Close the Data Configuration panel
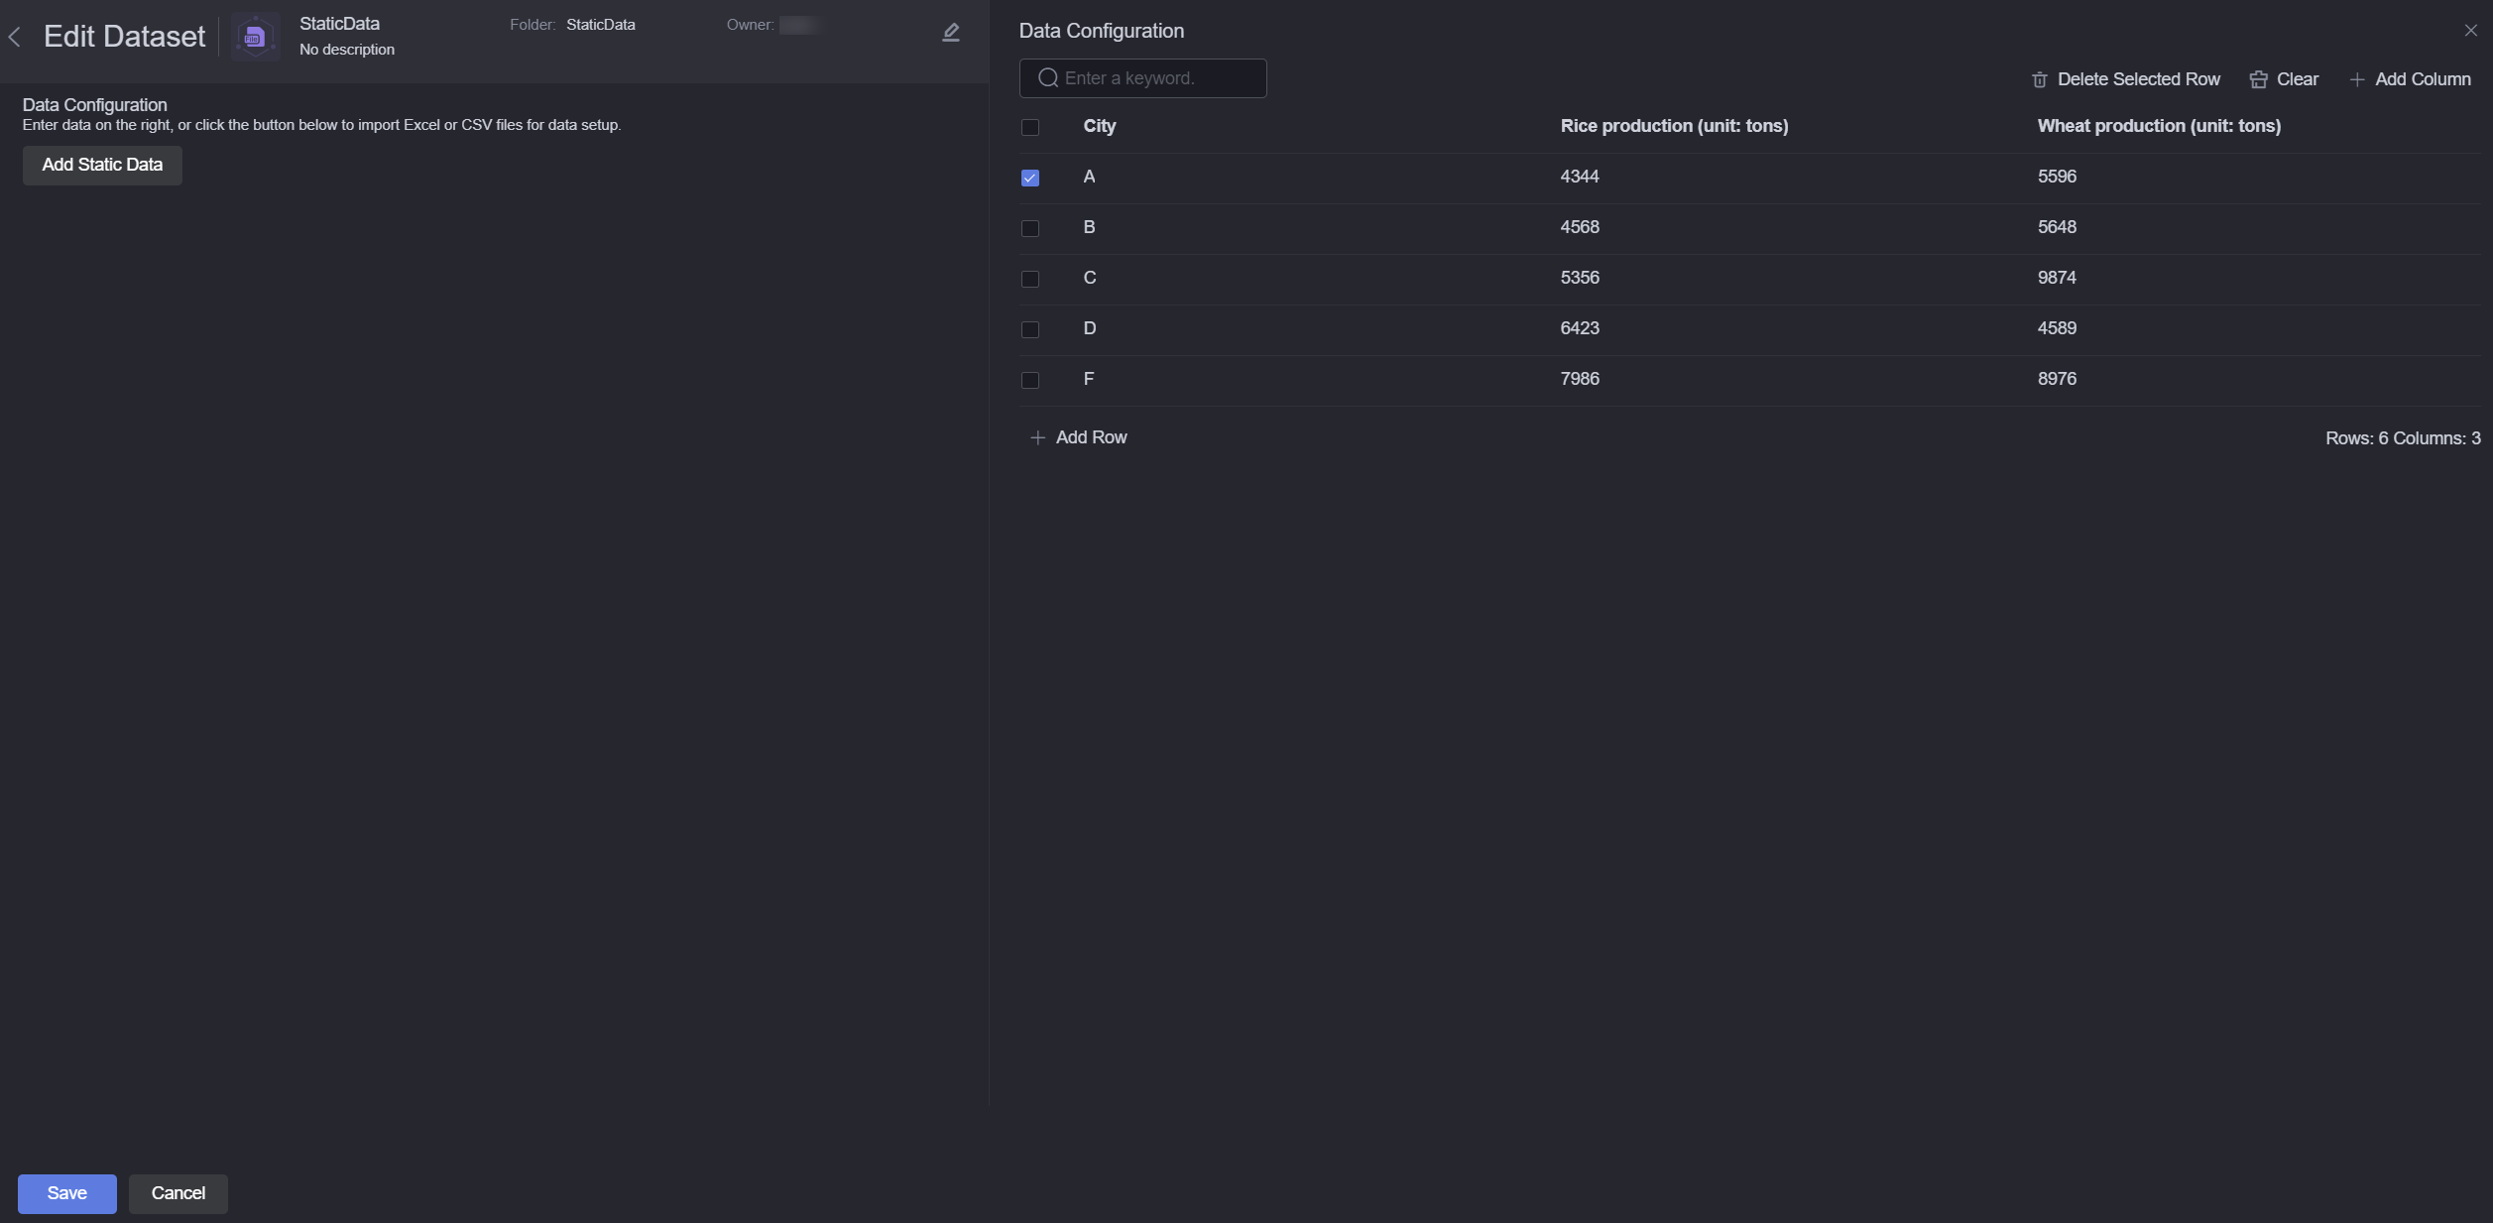 click(2470, 31)
